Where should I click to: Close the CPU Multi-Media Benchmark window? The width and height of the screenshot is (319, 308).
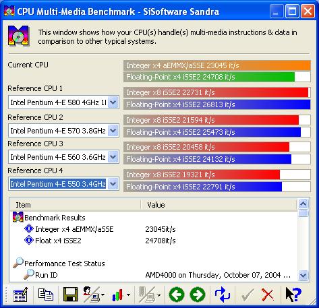tap(308, 11)
